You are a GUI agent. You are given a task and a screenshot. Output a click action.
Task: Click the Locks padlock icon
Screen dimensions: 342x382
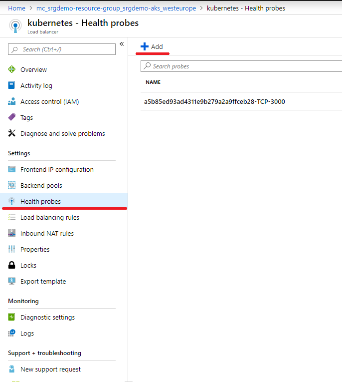(x=11, y=265)
